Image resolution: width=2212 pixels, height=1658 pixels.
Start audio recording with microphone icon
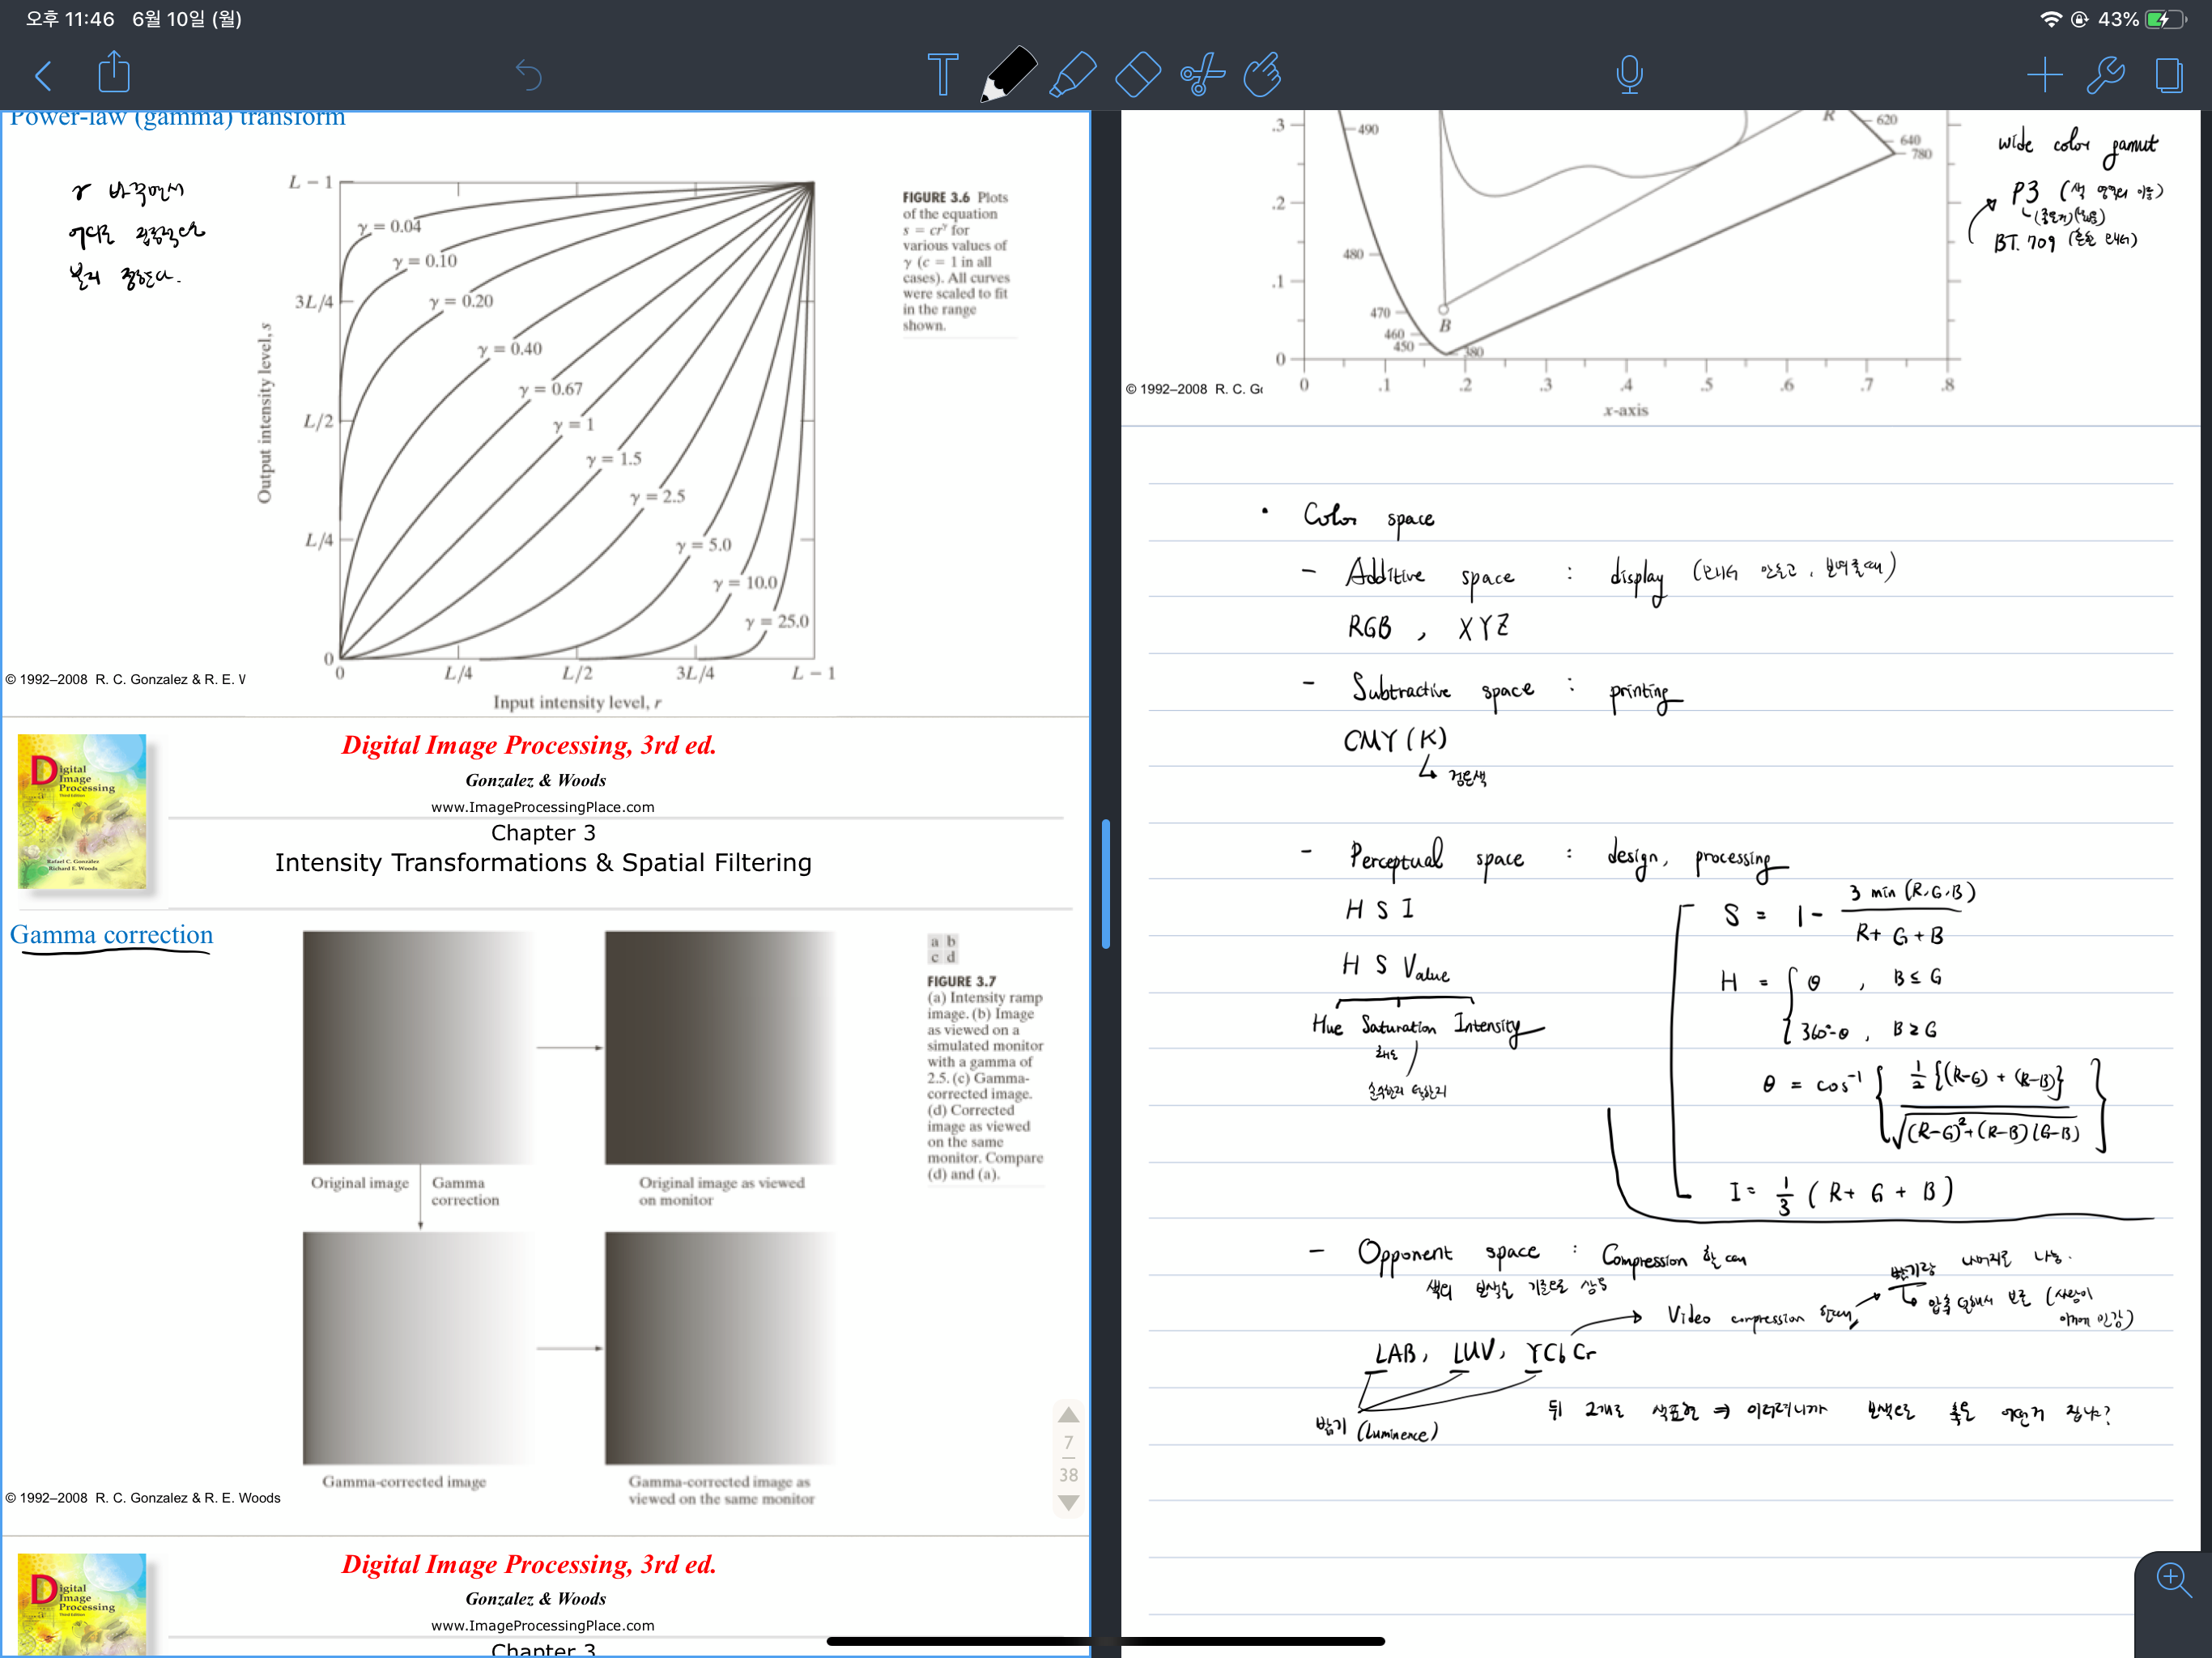[x=1629, y=75]
